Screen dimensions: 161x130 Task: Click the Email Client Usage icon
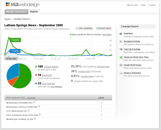click(x=121, y=65)
